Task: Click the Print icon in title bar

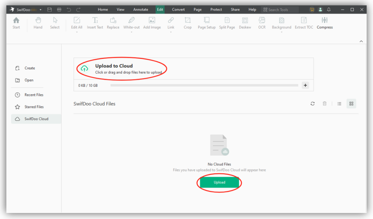Action: pyautogui.click(x=59, y=10)
